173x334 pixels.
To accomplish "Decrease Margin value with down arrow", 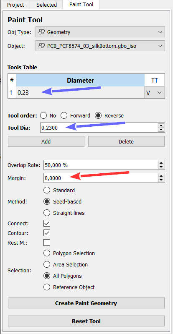I will (161, 180).
